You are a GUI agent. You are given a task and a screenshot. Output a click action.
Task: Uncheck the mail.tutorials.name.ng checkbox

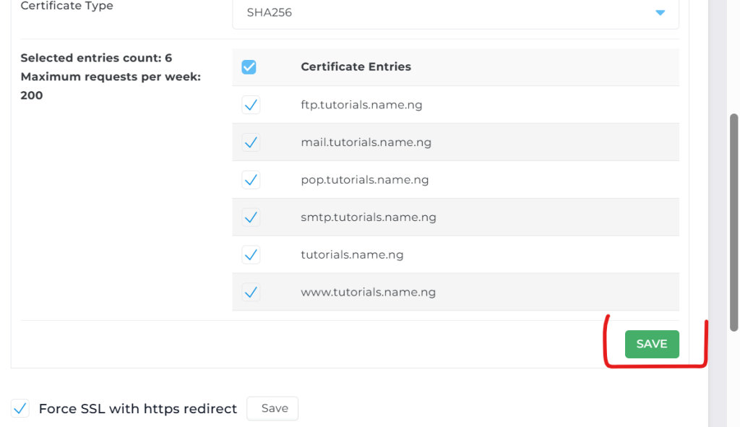coord(251,142)
